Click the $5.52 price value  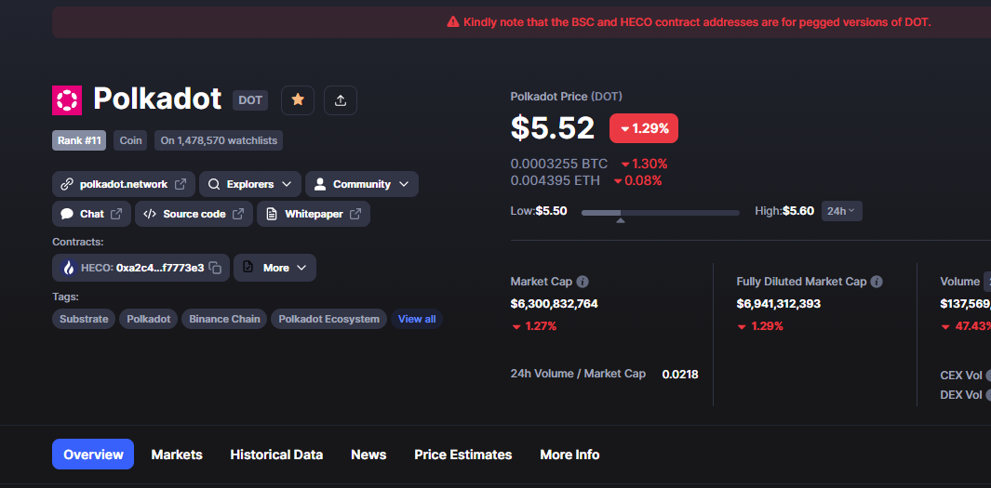(553, 128)
